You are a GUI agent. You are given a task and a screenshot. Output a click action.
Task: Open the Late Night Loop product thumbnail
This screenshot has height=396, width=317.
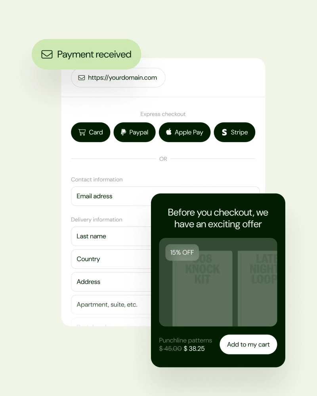257,288
